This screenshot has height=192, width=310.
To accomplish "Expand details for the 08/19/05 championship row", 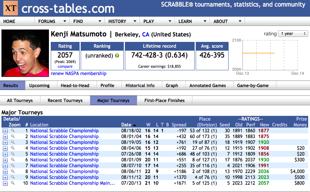I will (5, 142).
